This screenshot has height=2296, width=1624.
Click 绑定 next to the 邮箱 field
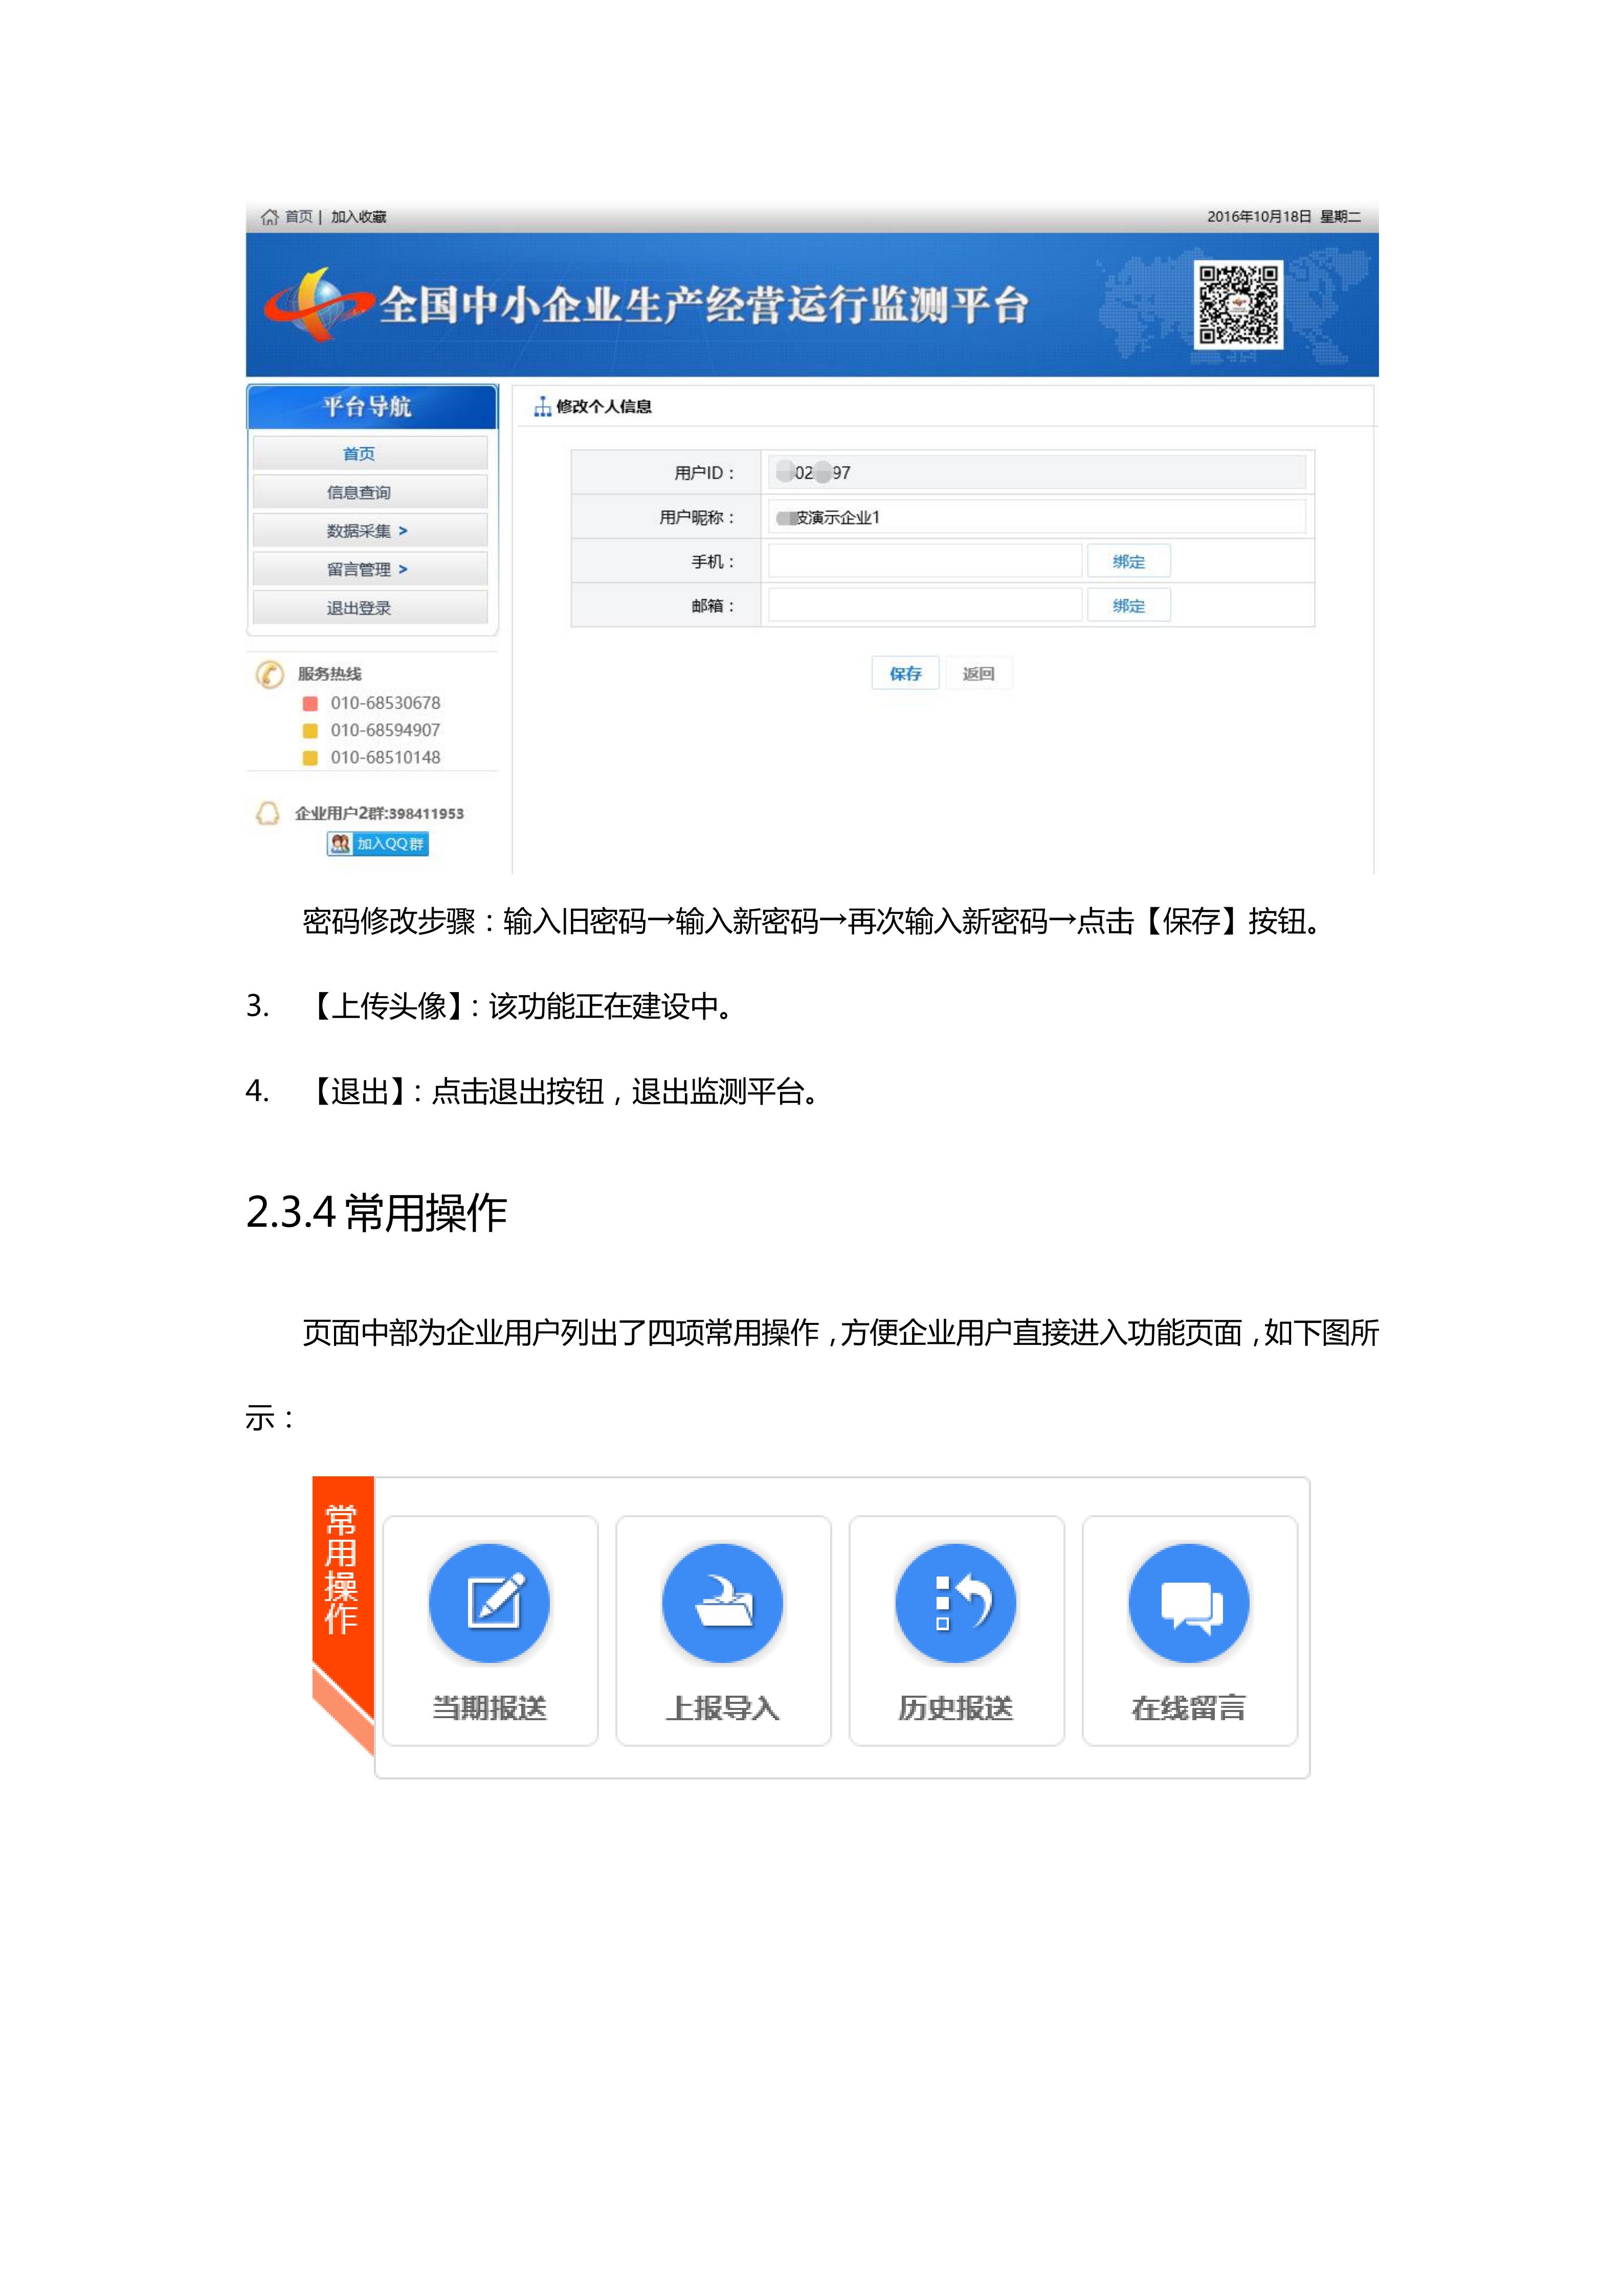tap(1128, 606)
